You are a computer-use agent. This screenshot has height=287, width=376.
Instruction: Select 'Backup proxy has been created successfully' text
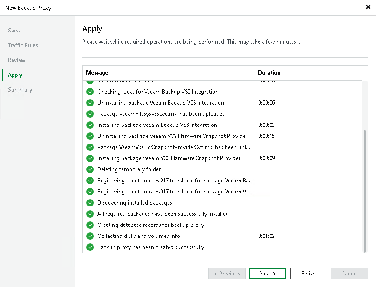151,247
